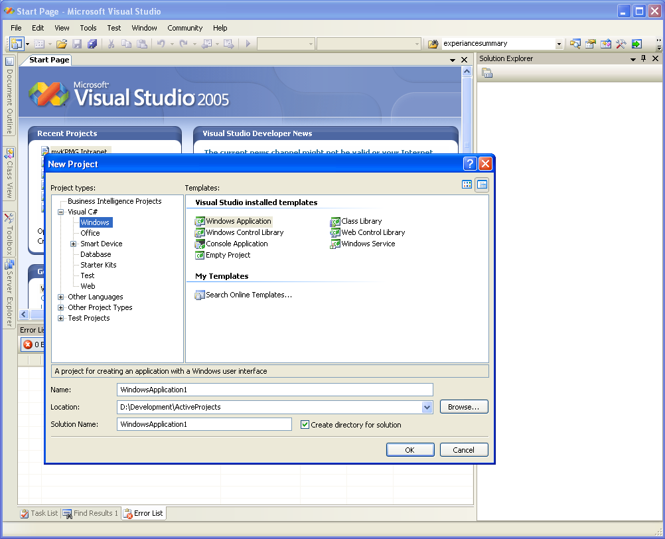Select the Windows Control Library template
665x539 pixels.
(x=239, y=232)
